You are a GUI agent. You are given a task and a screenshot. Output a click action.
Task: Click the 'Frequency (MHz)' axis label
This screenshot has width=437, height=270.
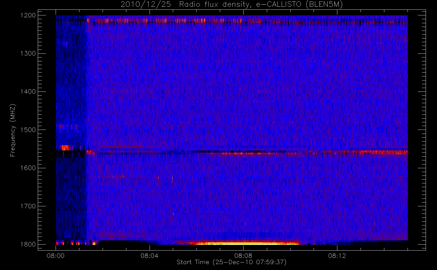click(13, 130)
